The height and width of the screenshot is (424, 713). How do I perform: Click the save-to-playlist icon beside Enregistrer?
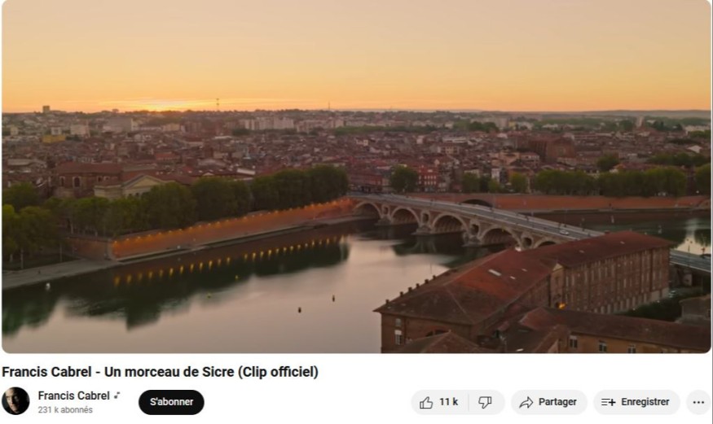[609, 402]
